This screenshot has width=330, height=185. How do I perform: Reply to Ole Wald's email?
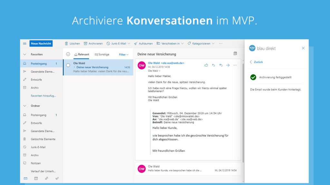213,65
